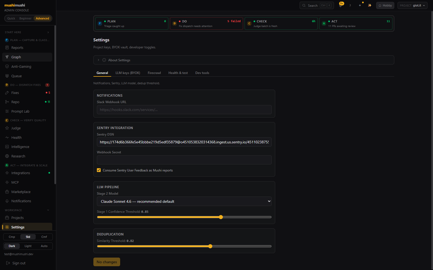The image size is (433, 270).
Task: Set density to Cmf
Action: (44, 237)
